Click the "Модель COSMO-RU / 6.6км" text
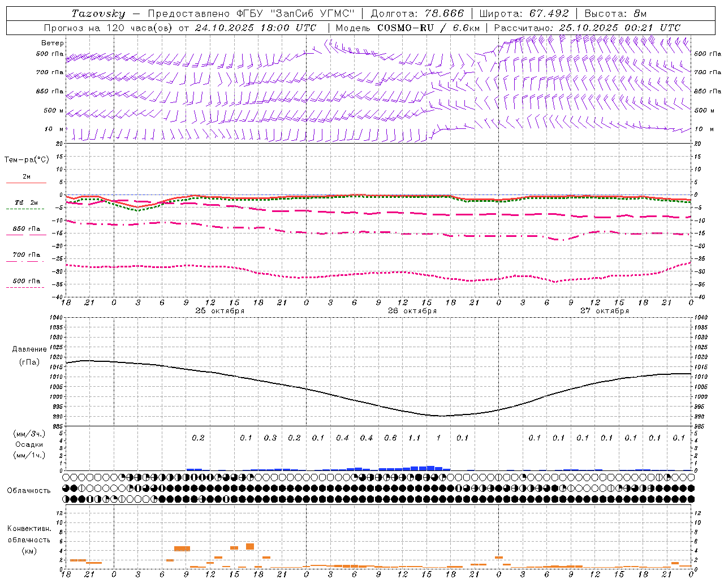 pyautogui.click(x=407, y=28)
